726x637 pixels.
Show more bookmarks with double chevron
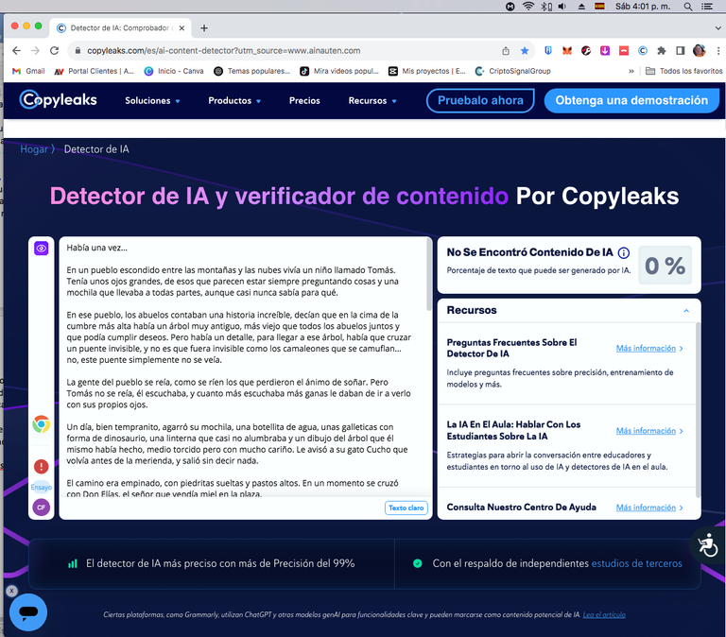click(x=631, y=71)
